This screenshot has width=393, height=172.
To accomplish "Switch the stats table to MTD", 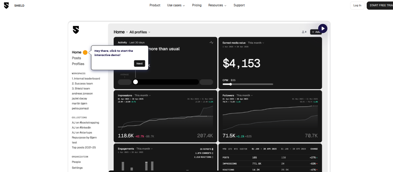I will point(236,149).
